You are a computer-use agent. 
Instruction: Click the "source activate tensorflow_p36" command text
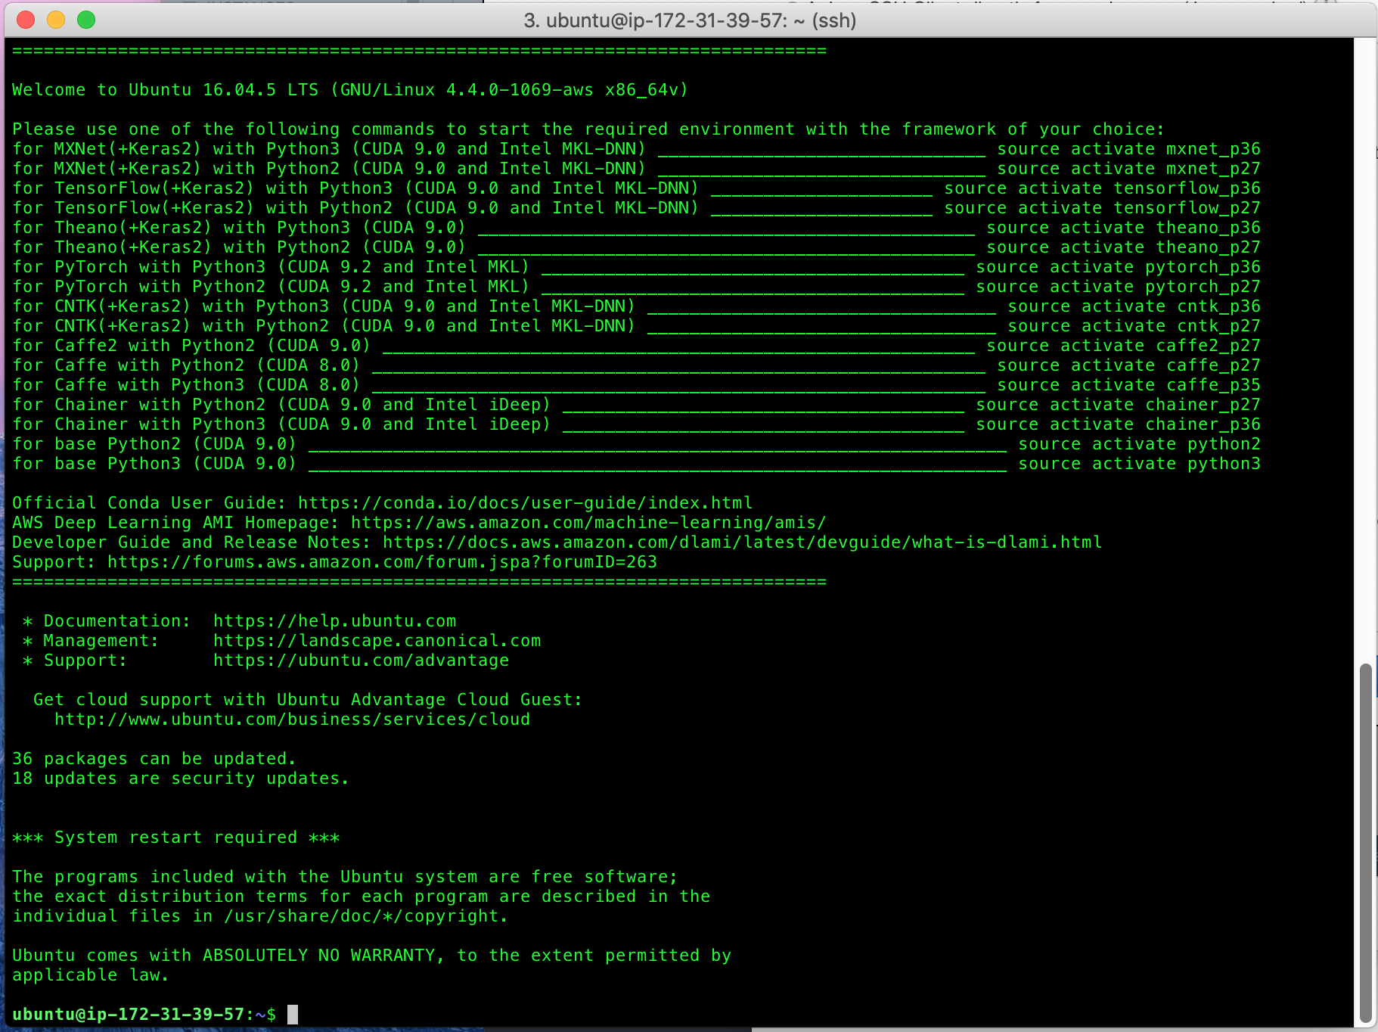tap(1102, 188)
